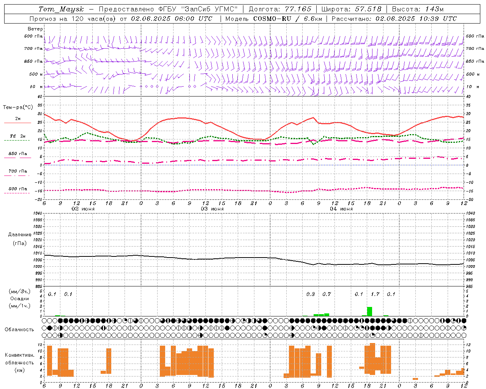This screenshot has width=486, height=389.
Task: Click 'Рассчитано: 02.06.2025 10:39 UTC' timestamp
Action: point(394,19)
